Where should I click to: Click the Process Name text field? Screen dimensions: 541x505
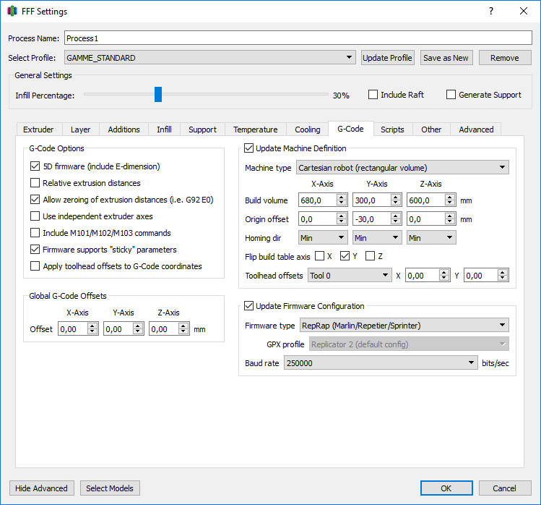click(x=298, y=38)
